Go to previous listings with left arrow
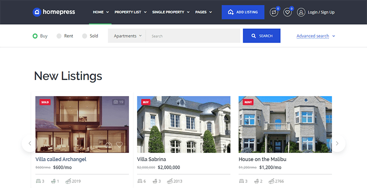367x188 pixels. point(30,143)
